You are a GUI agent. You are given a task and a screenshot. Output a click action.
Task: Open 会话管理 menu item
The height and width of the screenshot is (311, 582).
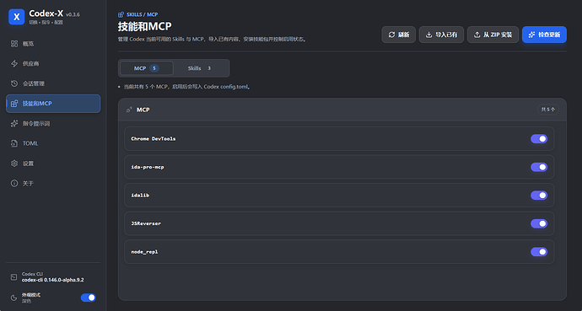pyautogui.click(x=53, y=83)
